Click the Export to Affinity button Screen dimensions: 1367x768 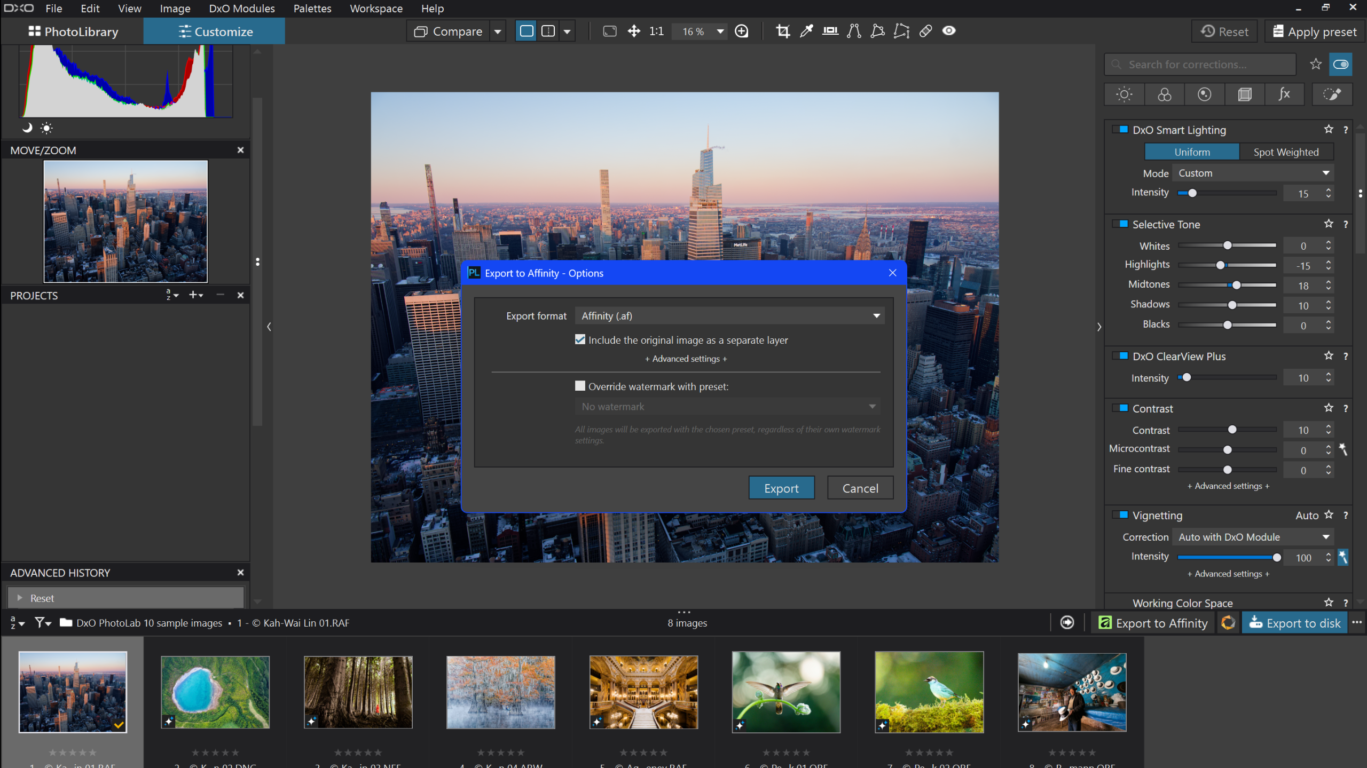1153,623
